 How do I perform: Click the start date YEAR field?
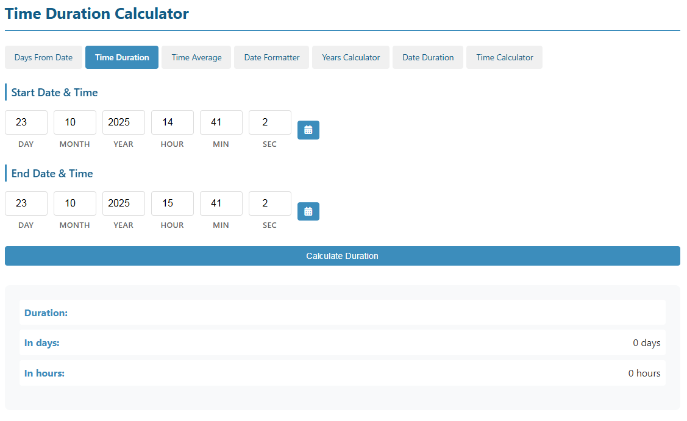[x=124, y=122]
